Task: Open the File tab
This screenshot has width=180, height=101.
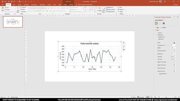Action: coord(3,4)
